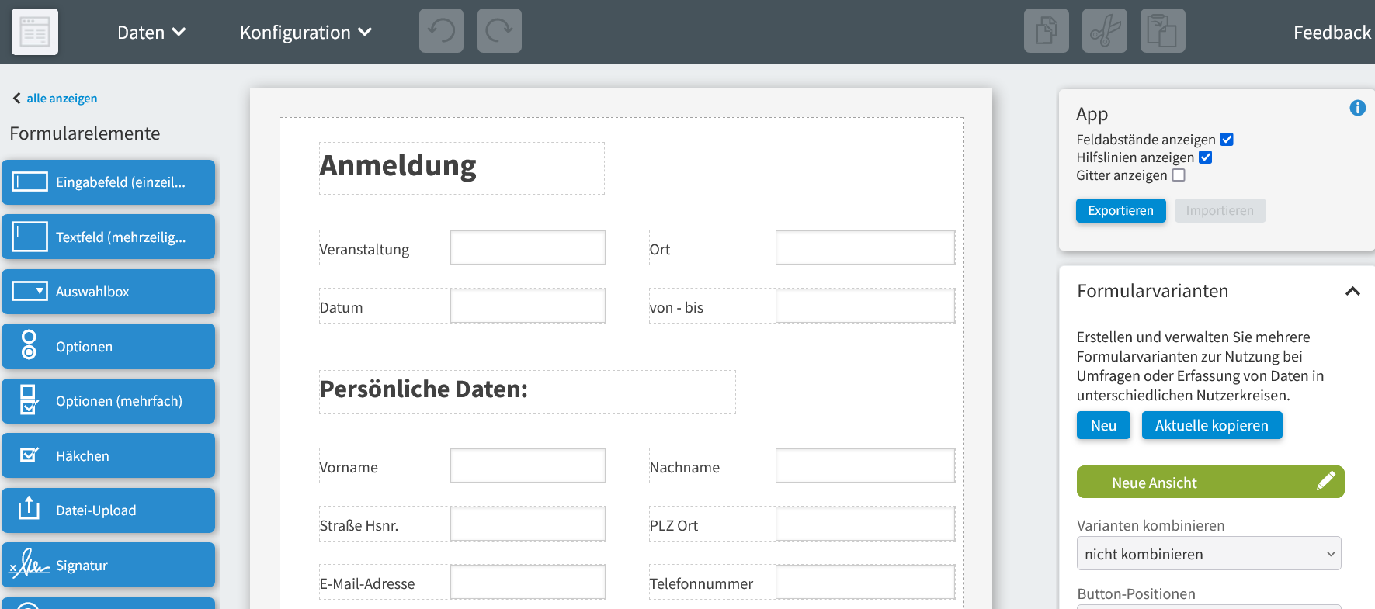Collapse the Formularvarianten panel

pos(1352,291)
